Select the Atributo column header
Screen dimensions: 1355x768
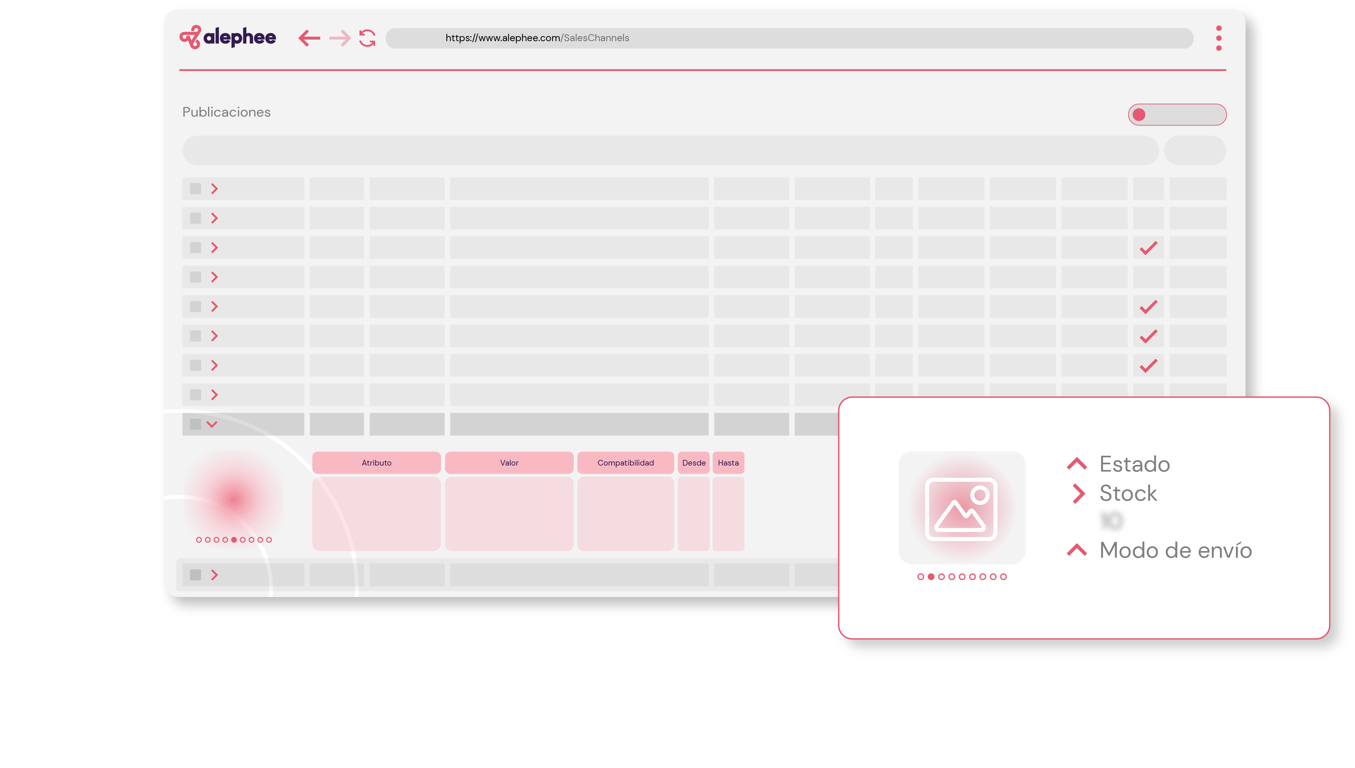377,463
